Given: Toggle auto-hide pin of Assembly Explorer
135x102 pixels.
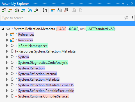Looking at the screenshot, I should tap(127, 4).
